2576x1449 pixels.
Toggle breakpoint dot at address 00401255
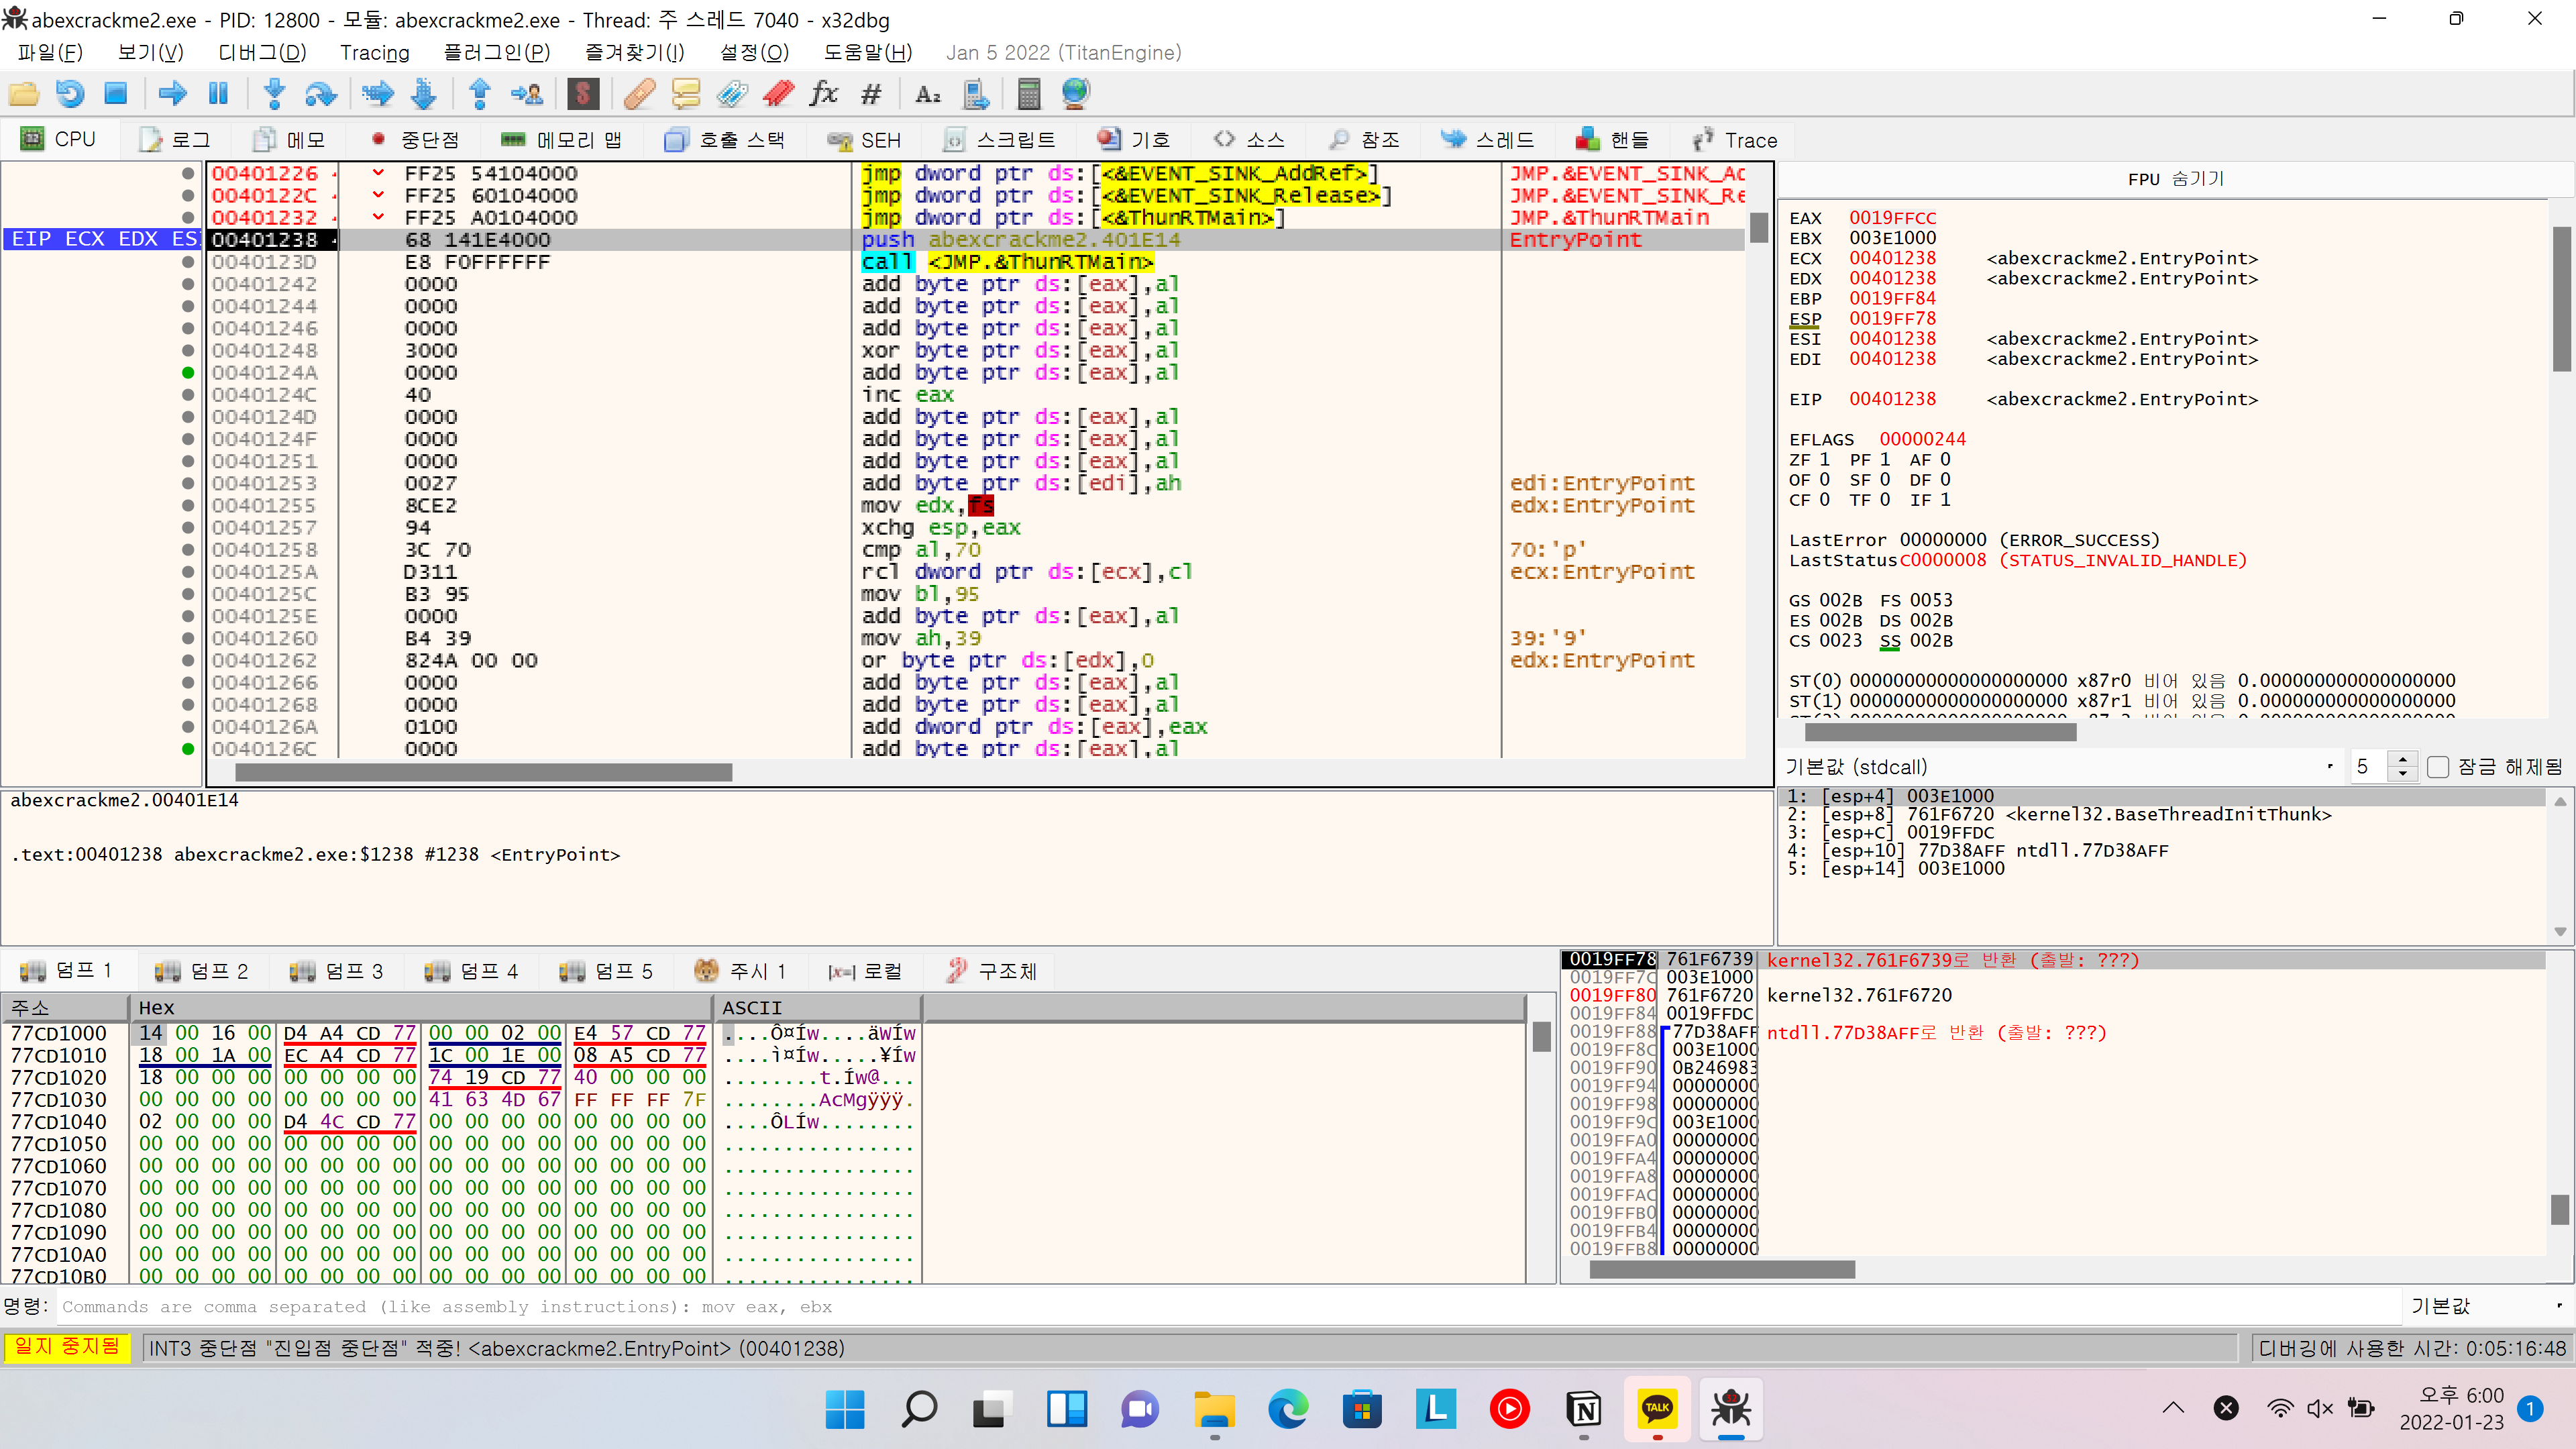click(188, 505)
